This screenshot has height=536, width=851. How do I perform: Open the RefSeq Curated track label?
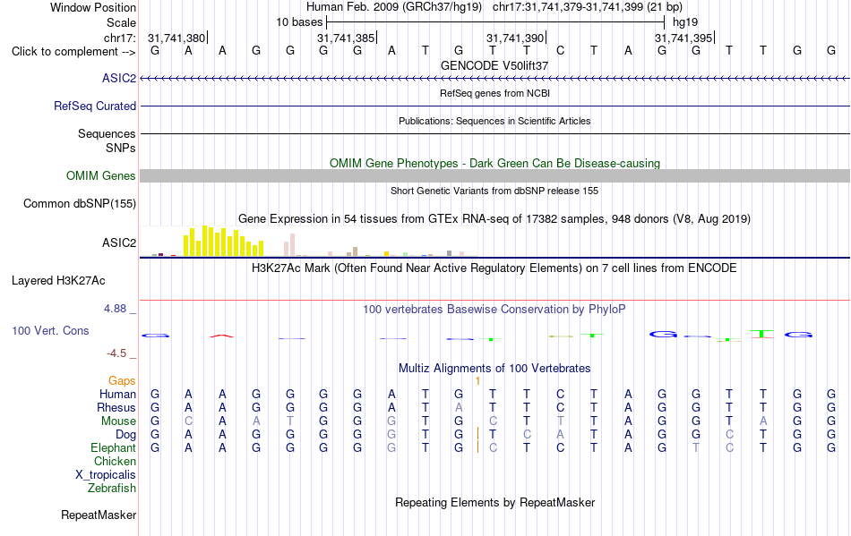pos(95,106)
